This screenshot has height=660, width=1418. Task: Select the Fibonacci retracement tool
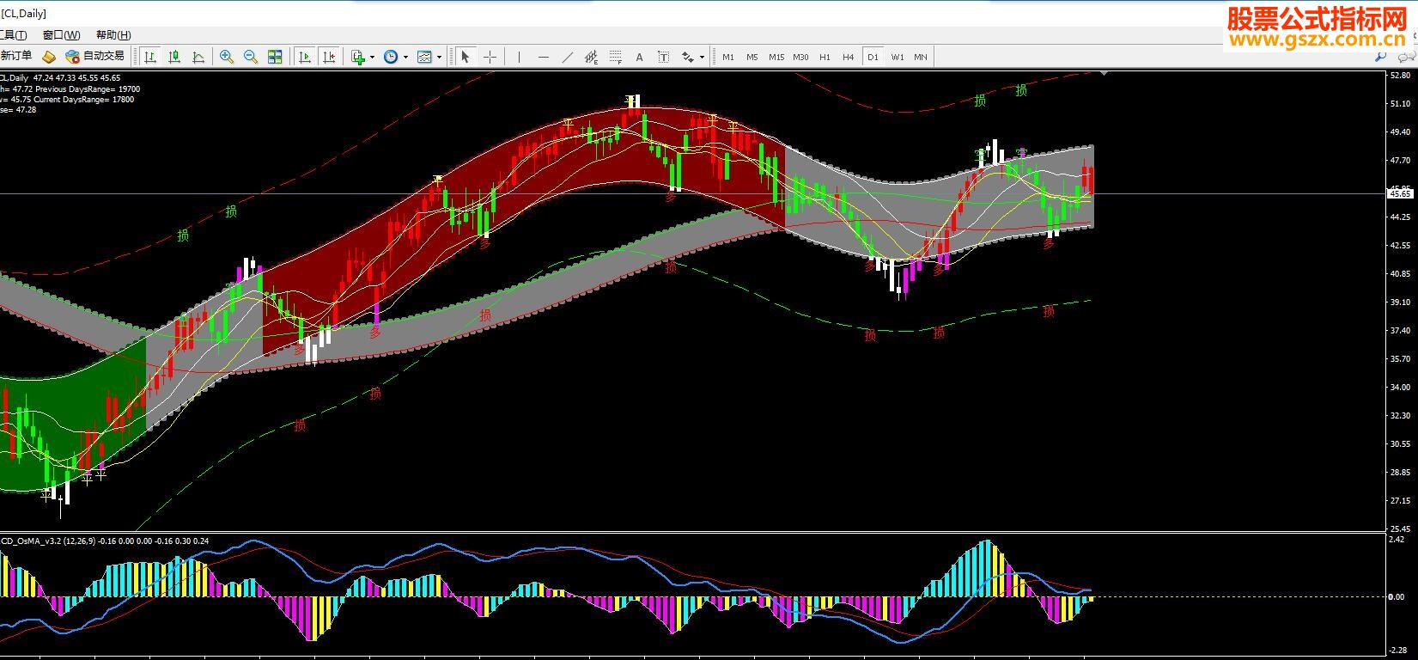tap(615, 57)
